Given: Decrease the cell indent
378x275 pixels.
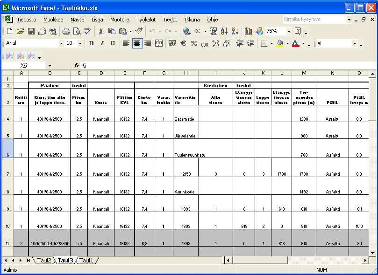Looking at the screenshot, I should 240,43.
